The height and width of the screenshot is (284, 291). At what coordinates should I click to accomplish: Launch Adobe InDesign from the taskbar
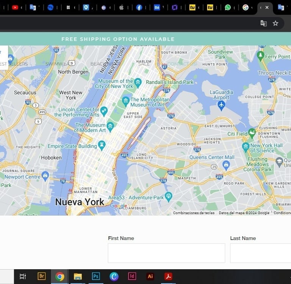[132, 276]
